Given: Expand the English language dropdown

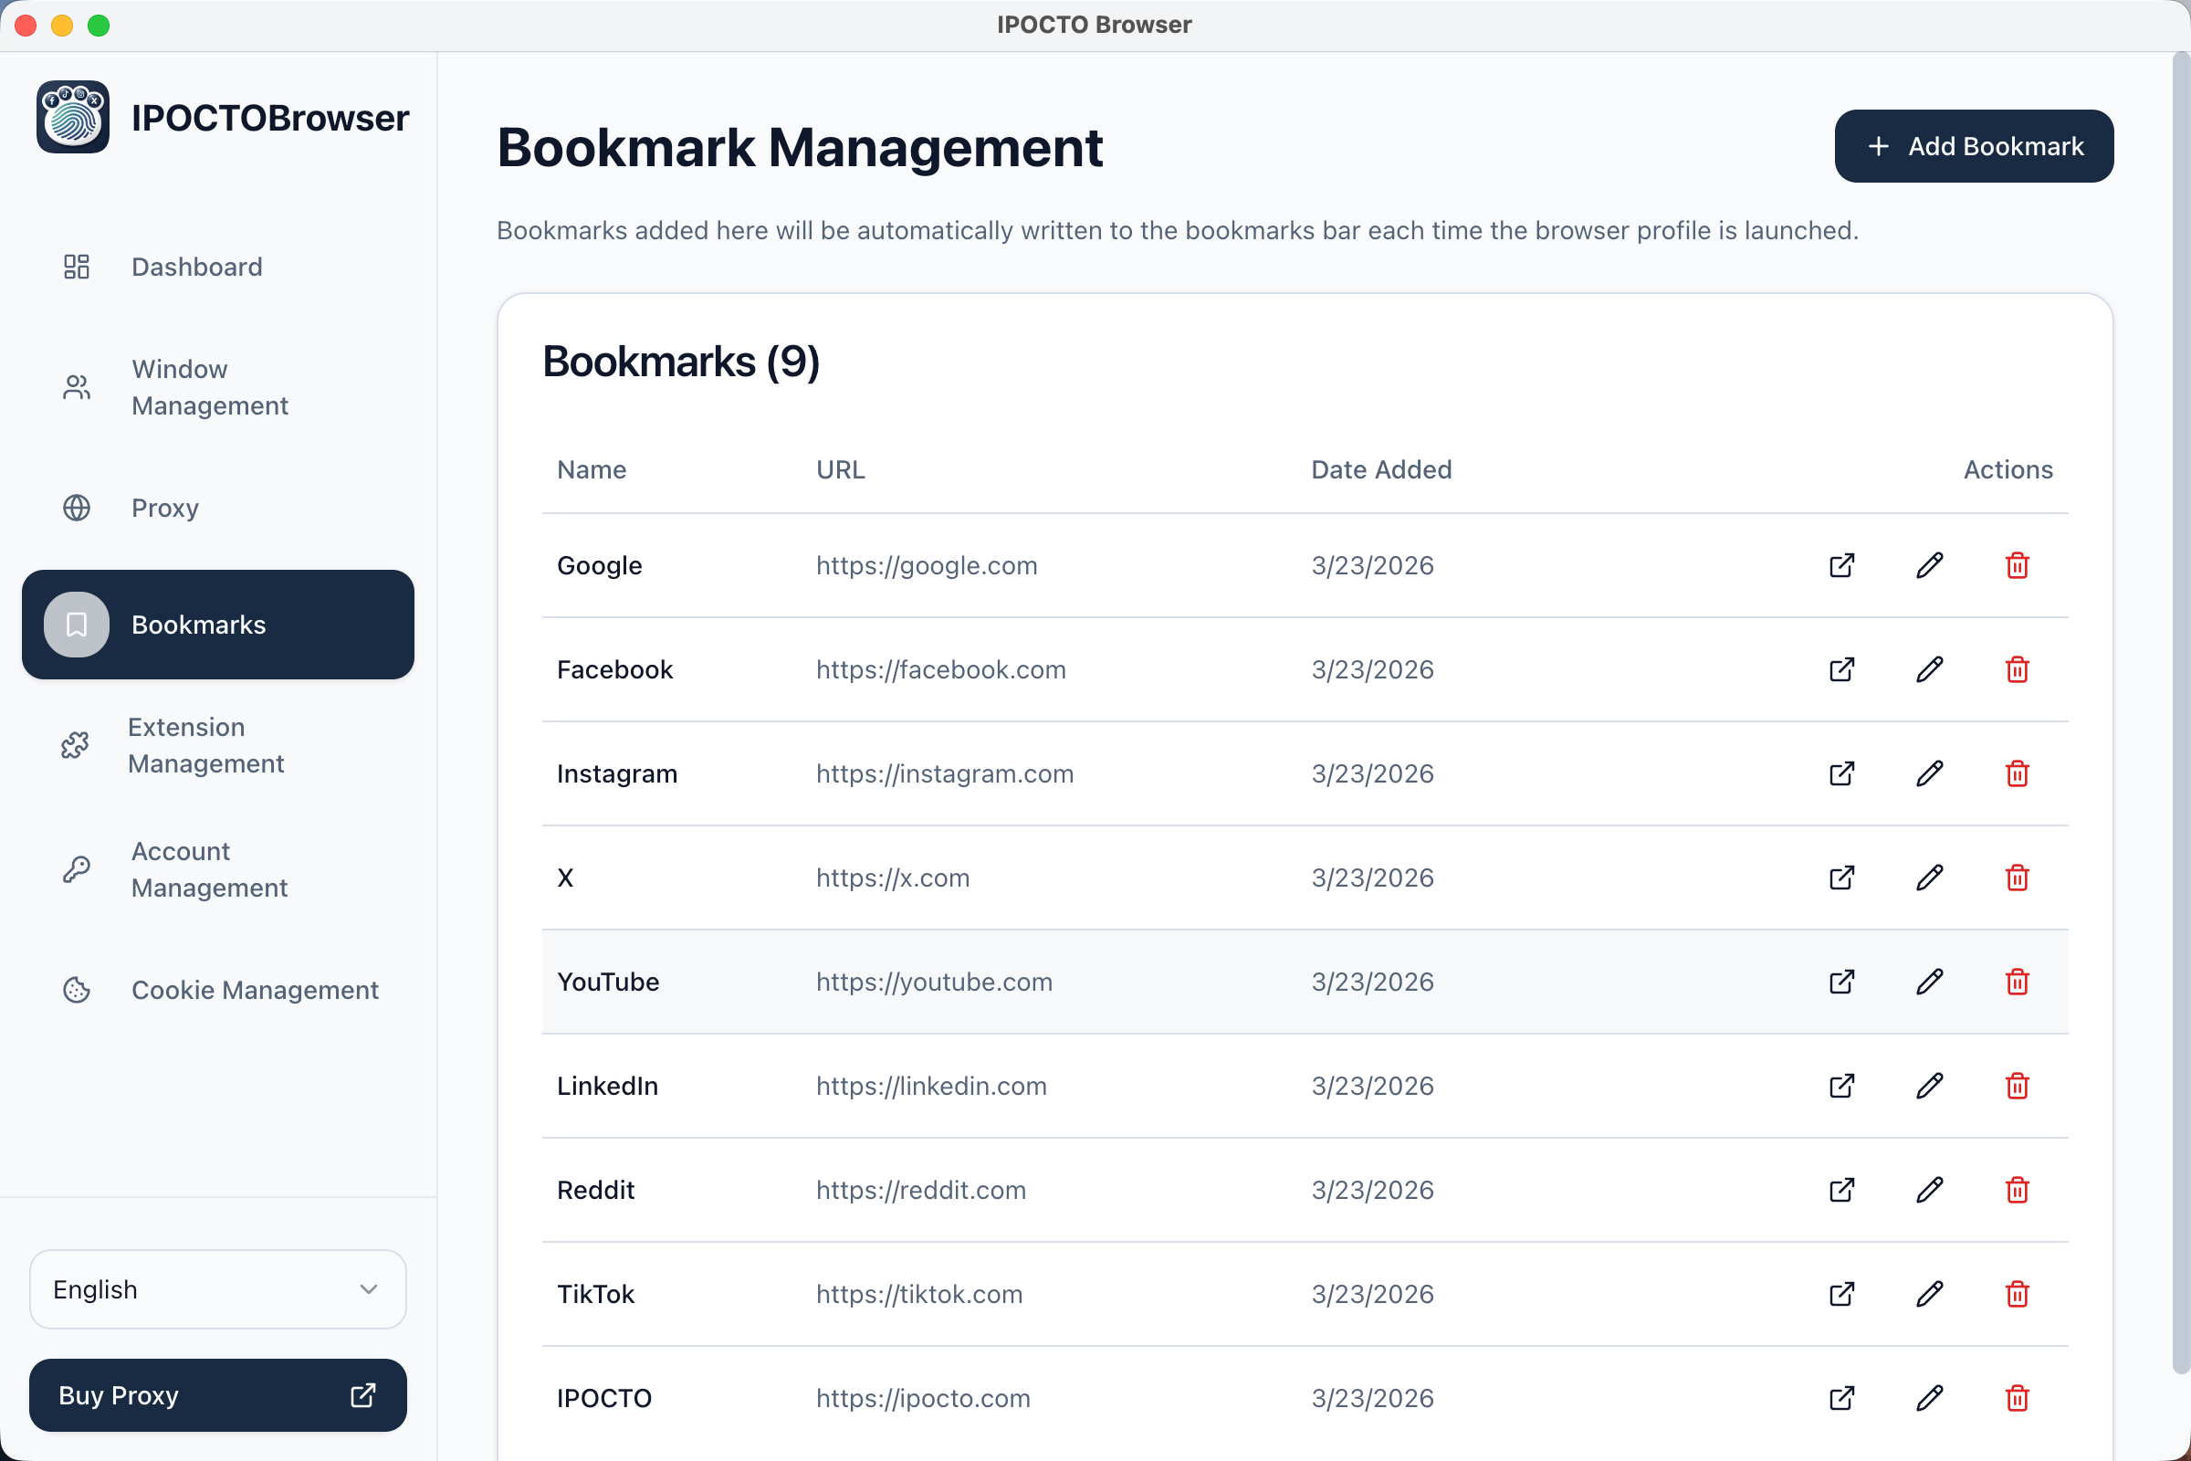Looking at the screenshot, I should (x=218, y=1289).
